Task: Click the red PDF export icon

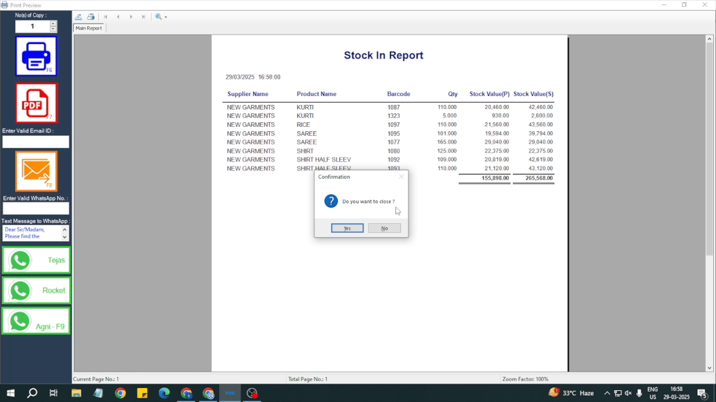Action: [x=36, y=103]
